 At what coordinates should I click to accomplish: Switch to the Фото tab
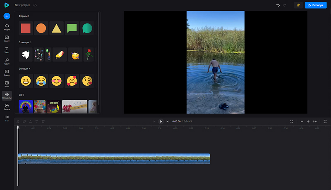(7, 84)
